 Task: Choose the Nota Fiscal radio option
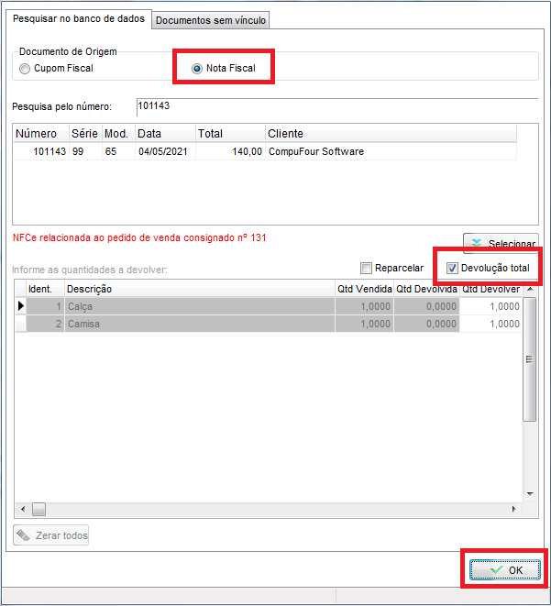(x=197, y=68)
